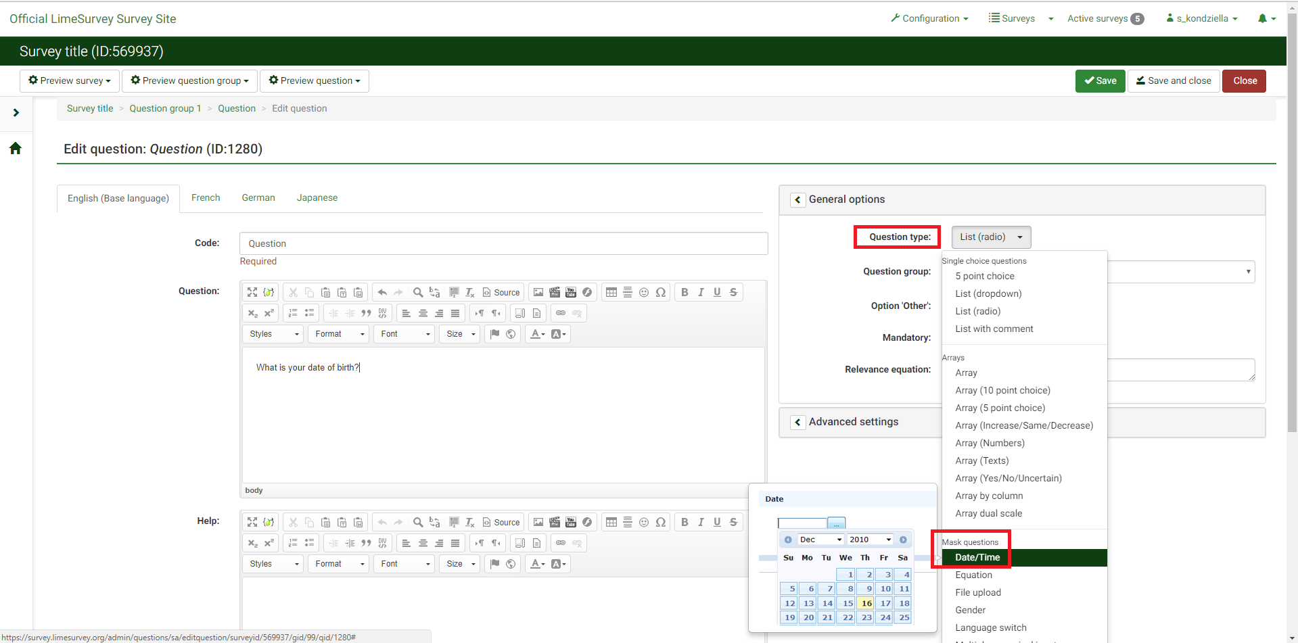Viewport: 1298px width, 643px height.
Task: Insert special character (omega) in Help editor
Action: tap(661, 522)
